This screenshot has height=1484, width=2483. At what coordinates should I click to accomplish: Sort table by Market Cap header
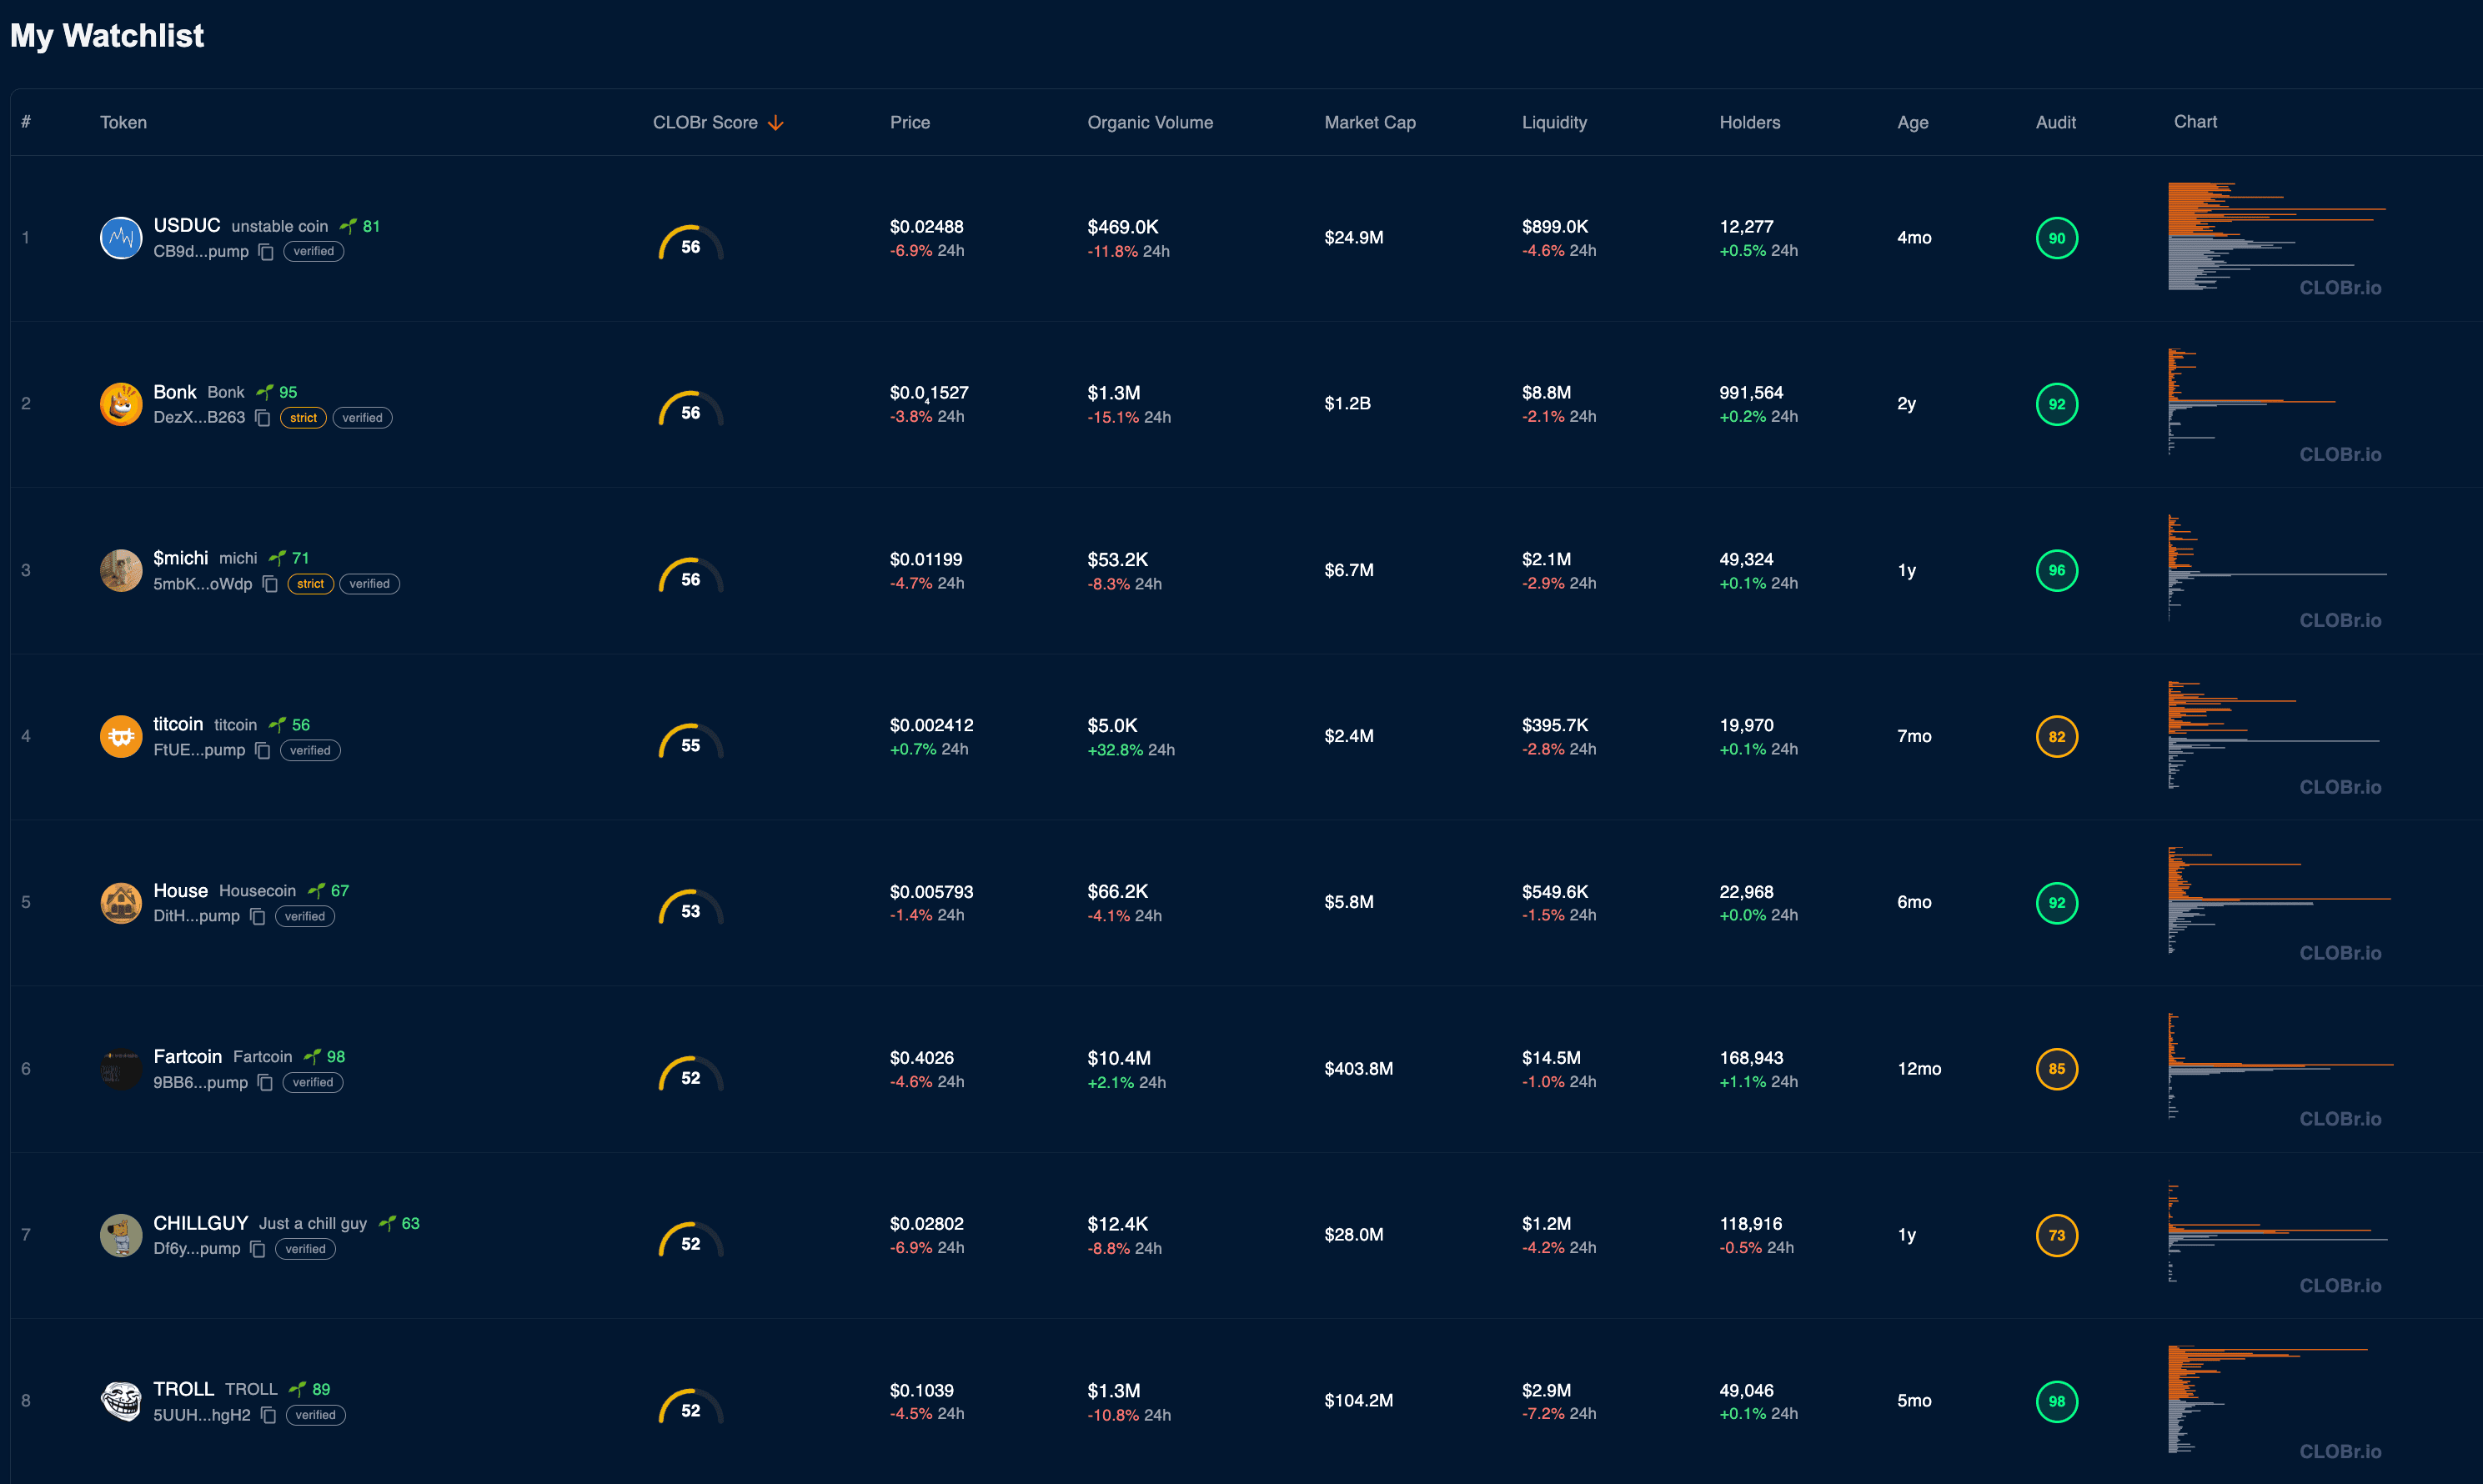(1370, 122)
